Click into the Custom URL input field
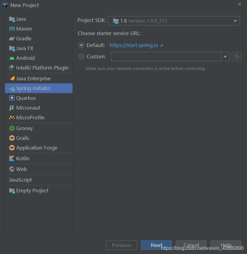The width and height of the screenshot is (247, 254). (x=166, y=56)
